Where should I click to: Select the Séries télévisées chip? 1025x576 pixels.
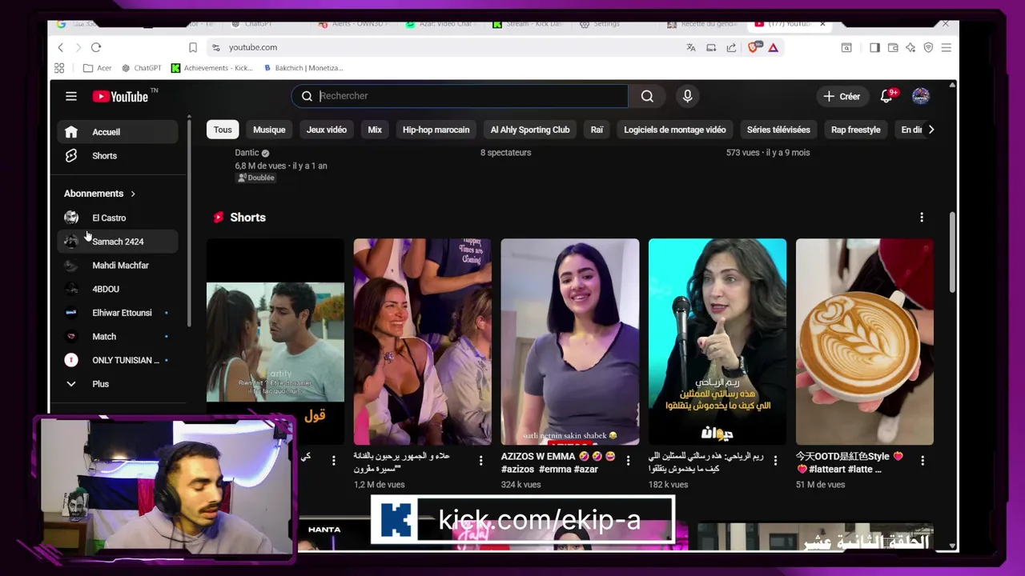coord(778,130)
